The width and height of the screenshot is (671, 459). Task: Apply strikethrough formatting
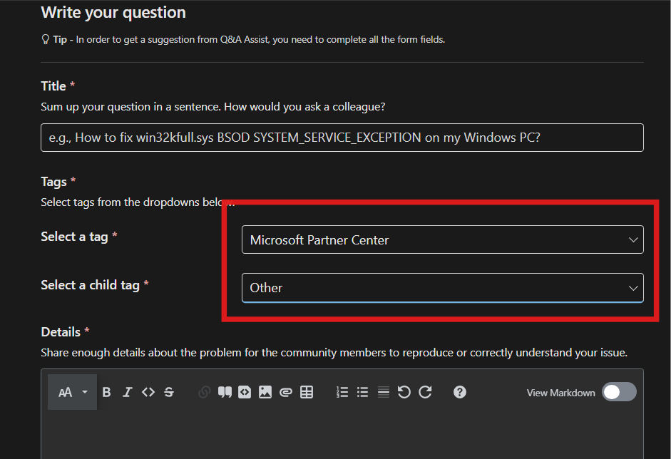(x=169, y=392)
